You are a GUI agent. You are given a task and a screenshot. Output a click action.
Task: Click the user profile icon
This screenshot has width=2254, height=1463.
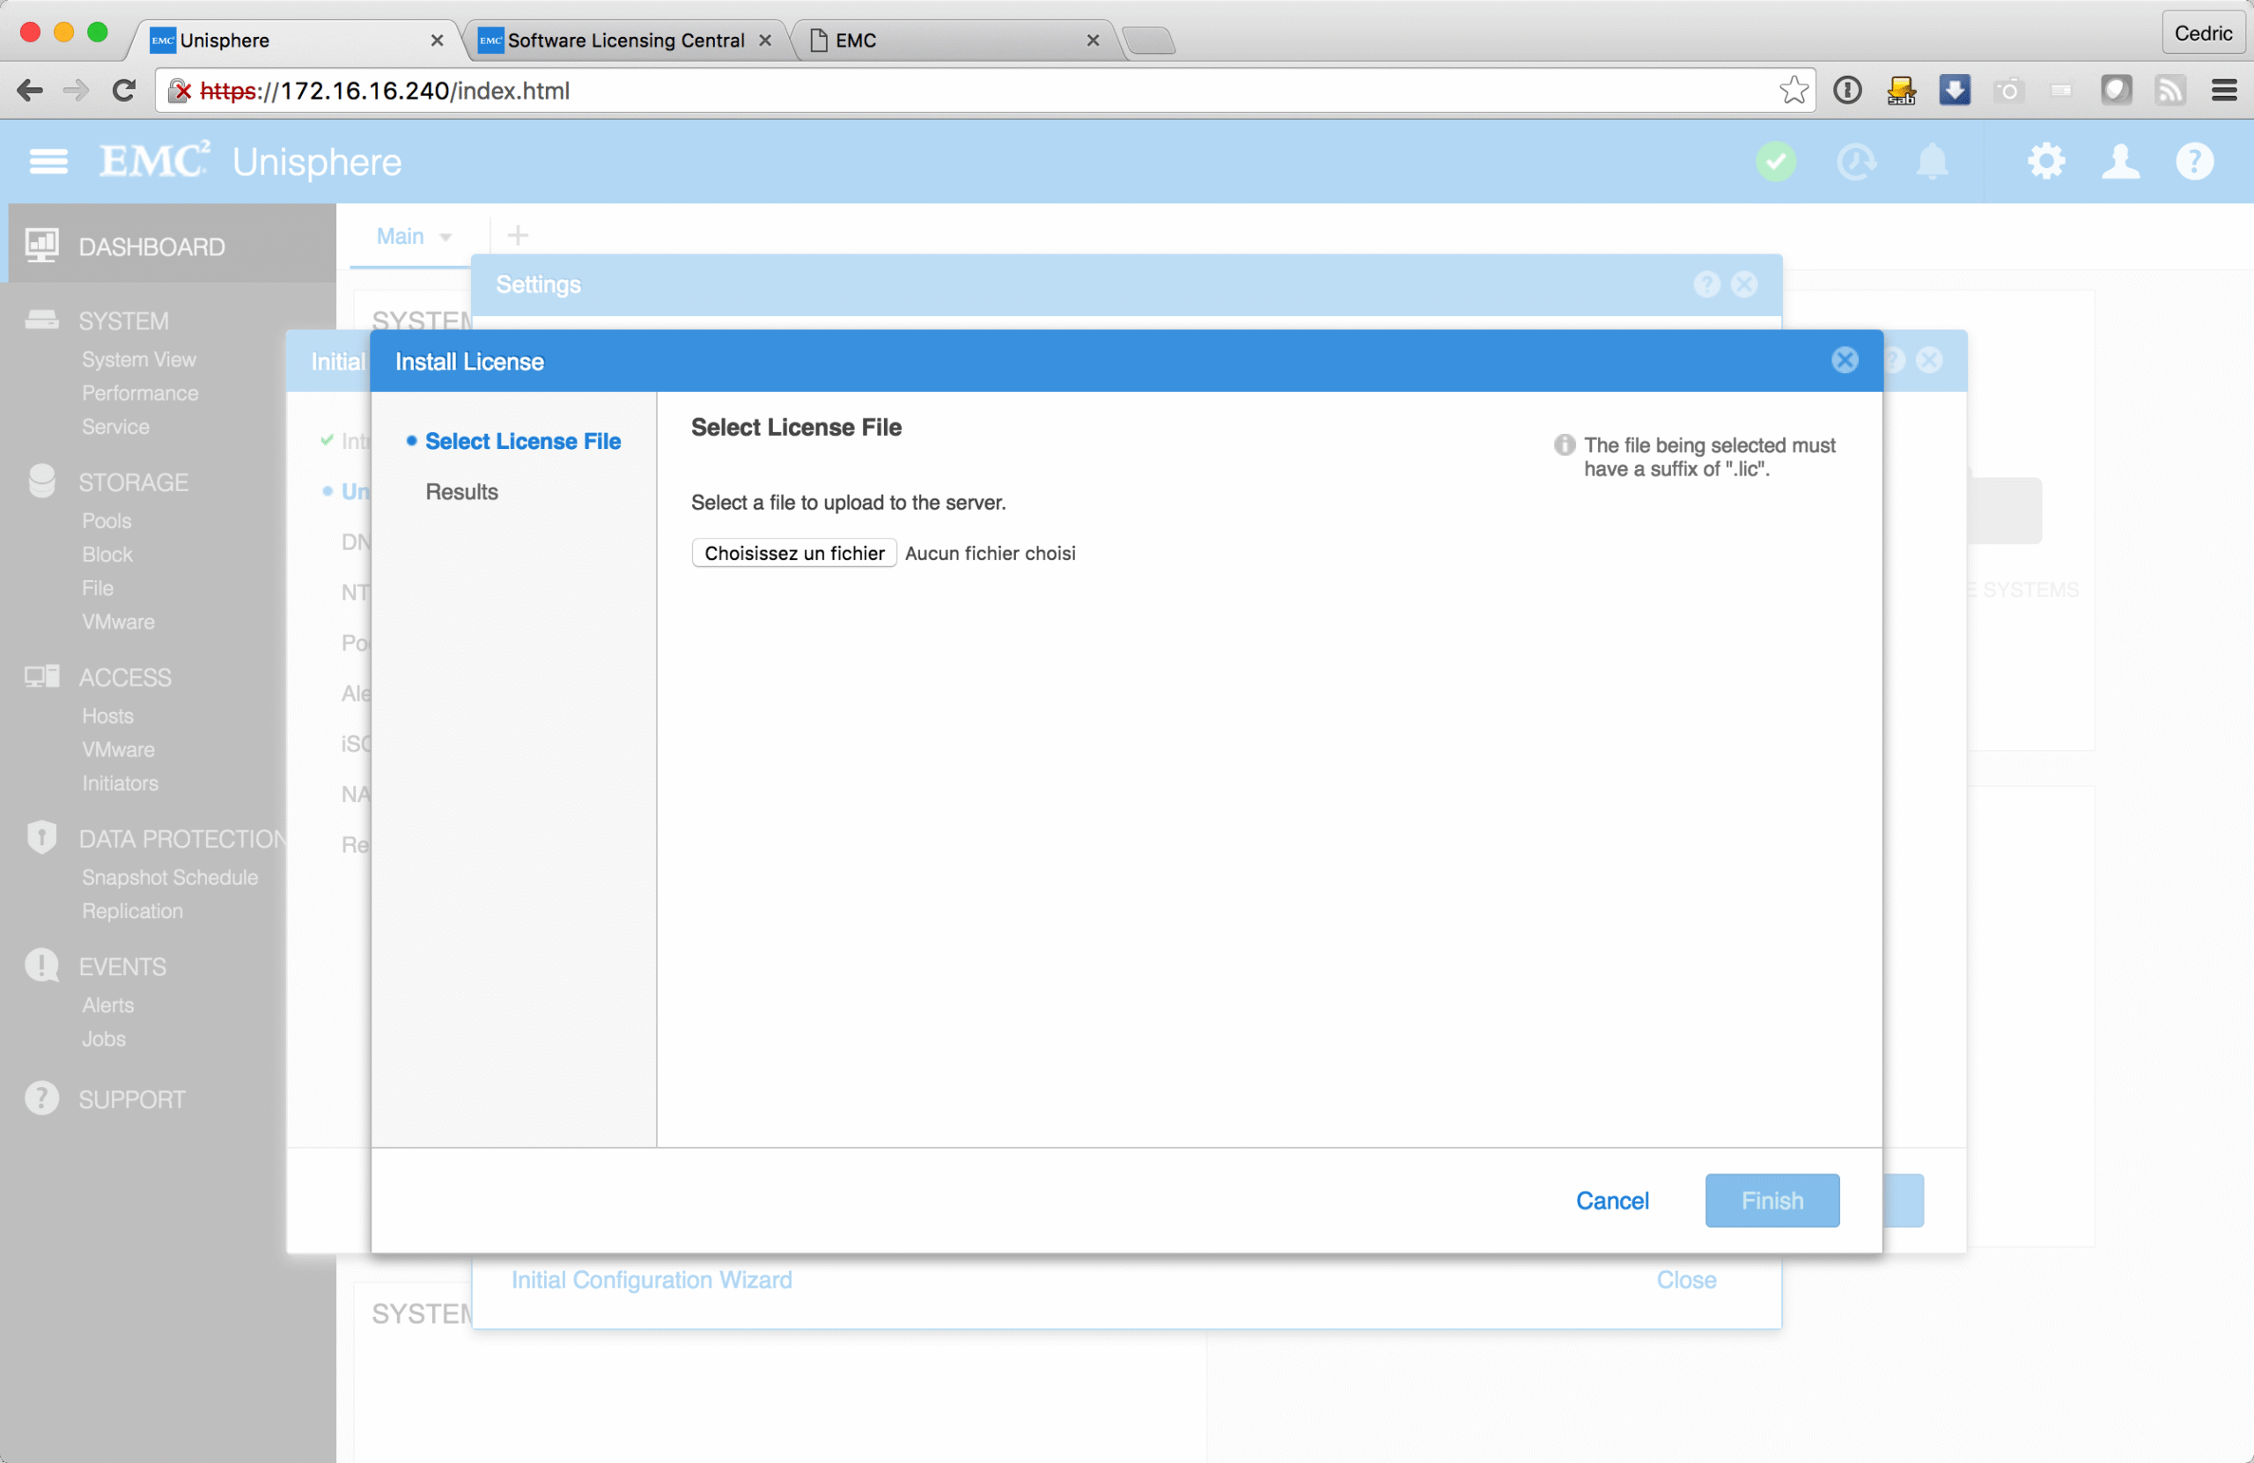pyautogui.click(x=2119, y=162)
